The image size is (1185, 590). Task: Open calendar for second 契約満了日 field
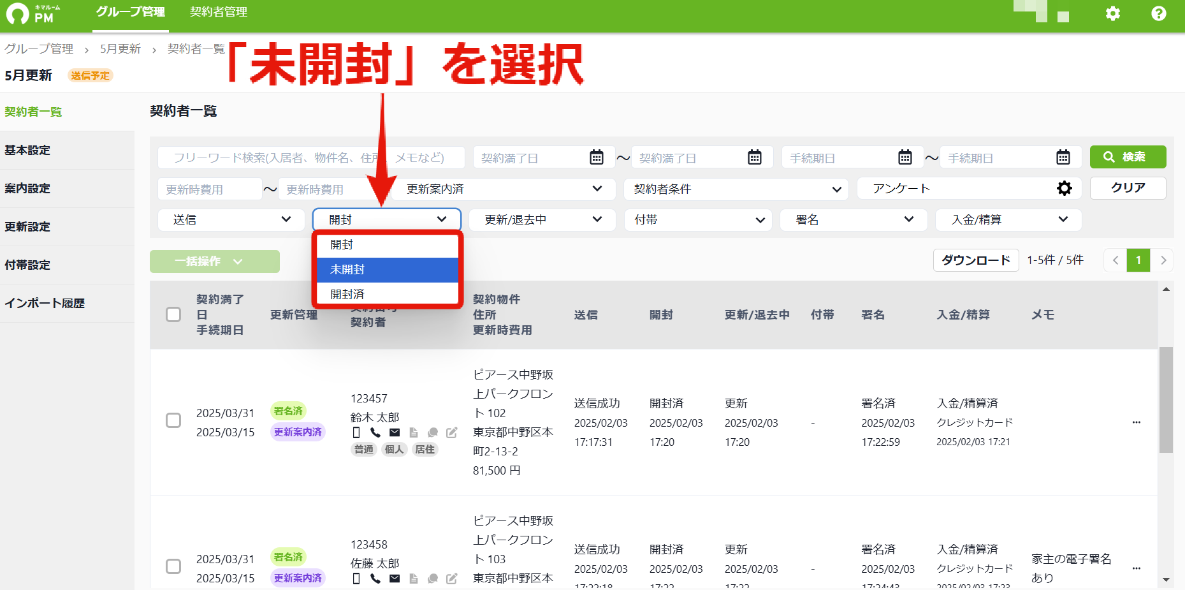(x=754, y=157)
